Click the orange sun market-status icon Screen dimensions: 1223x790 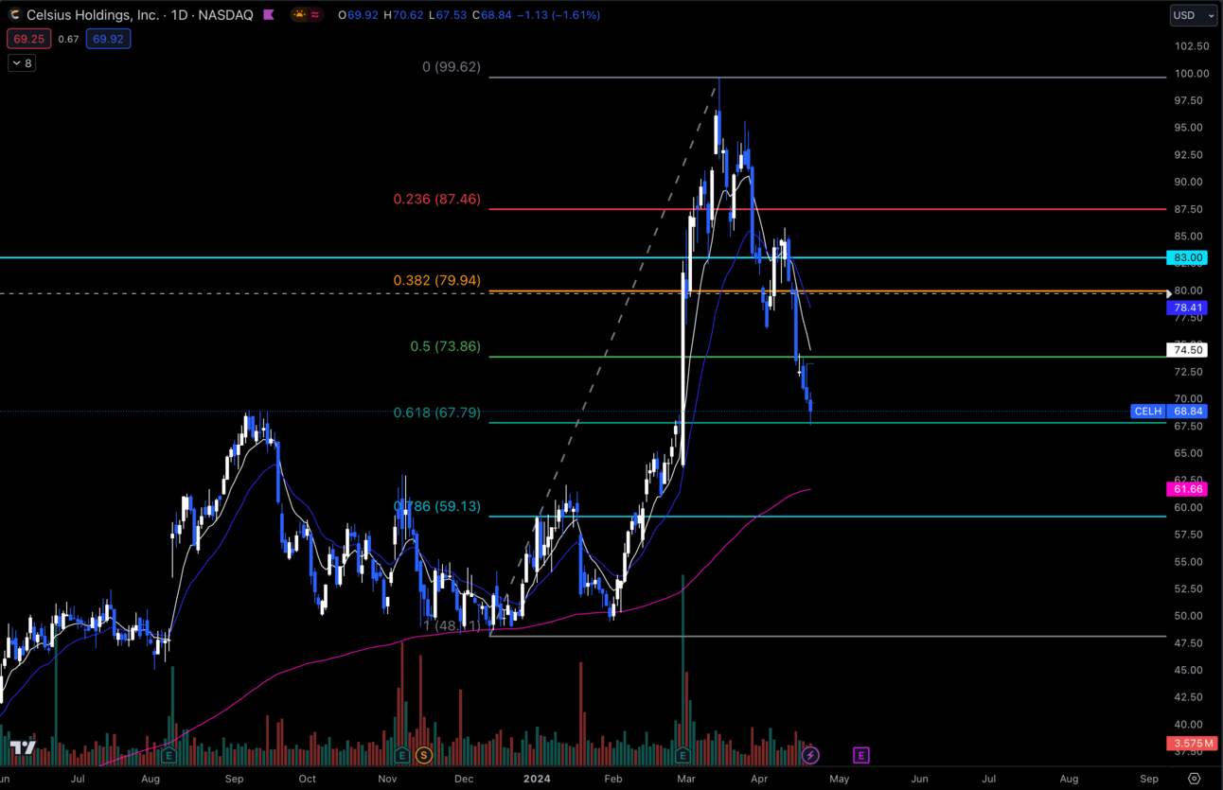coord(300,15)
